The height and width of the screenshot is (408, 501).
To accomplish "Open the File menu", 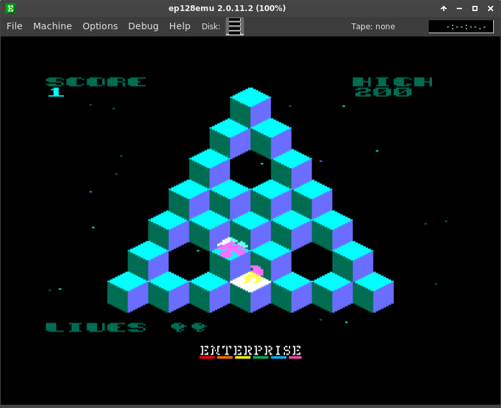I will (14, 26).
